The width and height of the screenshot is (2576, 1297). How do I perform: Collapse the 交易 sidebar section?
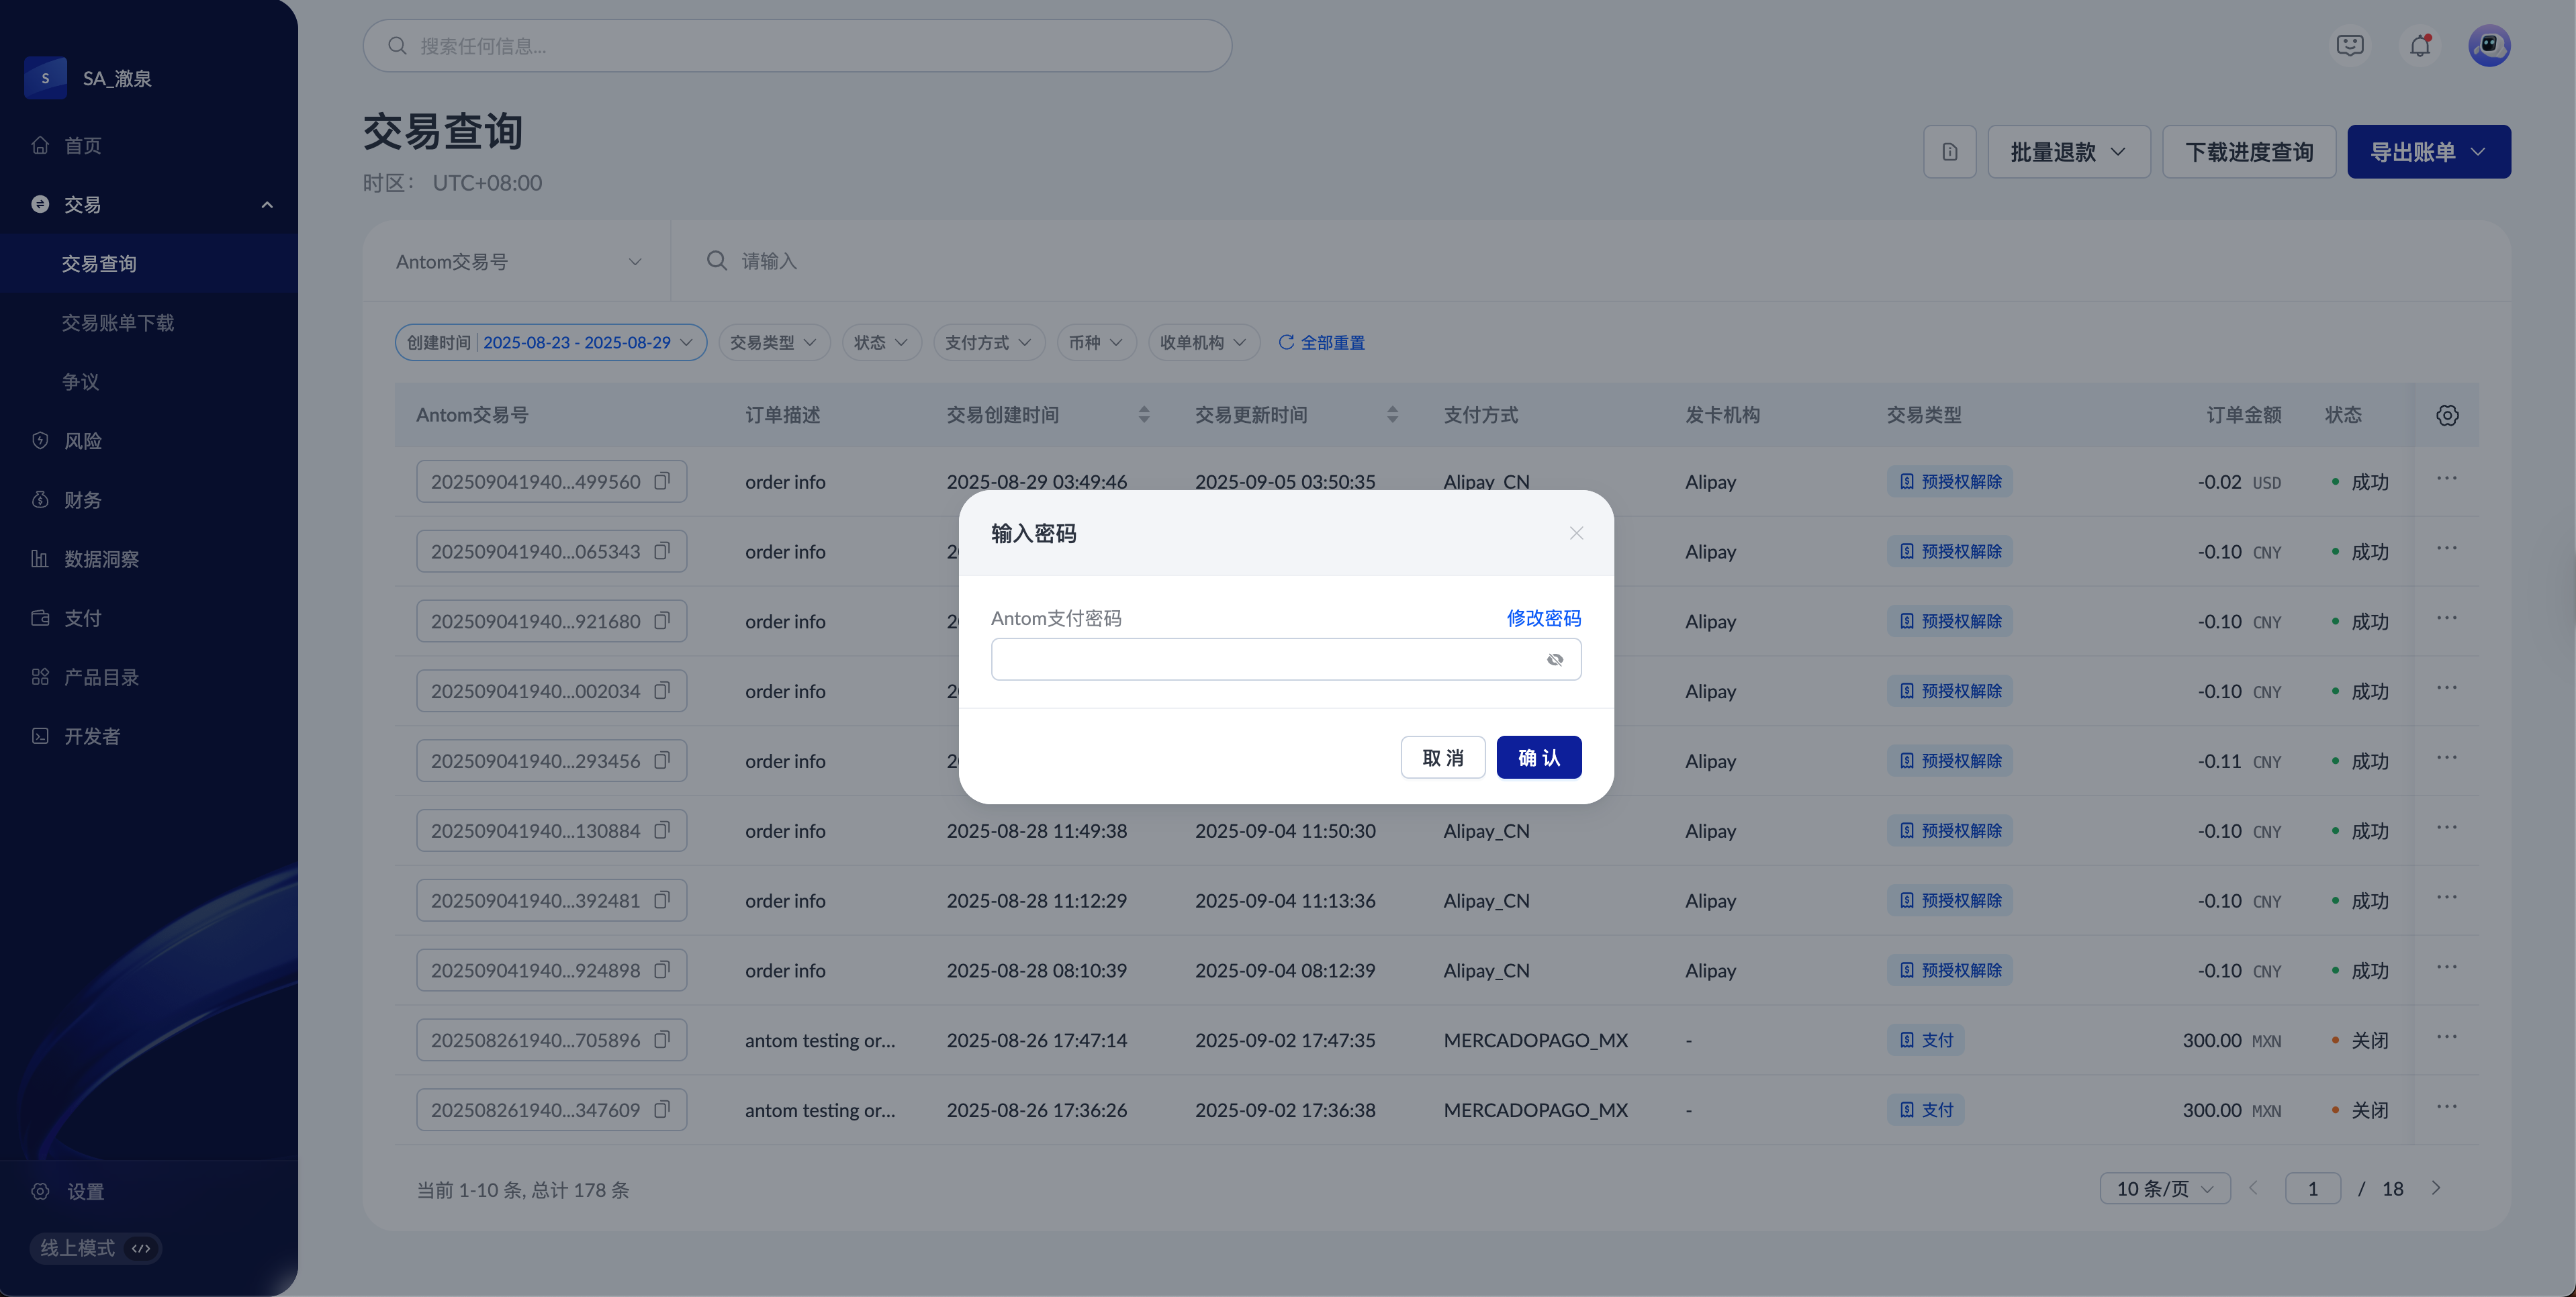coord(266,205)
